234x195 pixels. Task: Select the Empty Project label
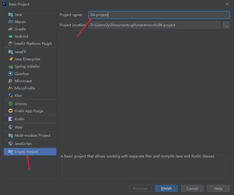pyautogui.click(x=26, y=152)
